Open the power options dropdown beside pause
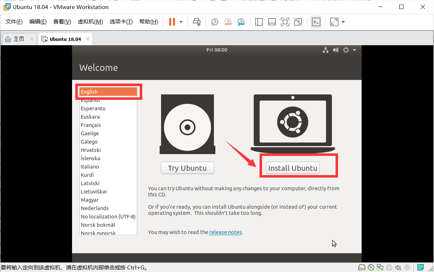This screenshot has width=434, height=272. (x=181, y=22)
